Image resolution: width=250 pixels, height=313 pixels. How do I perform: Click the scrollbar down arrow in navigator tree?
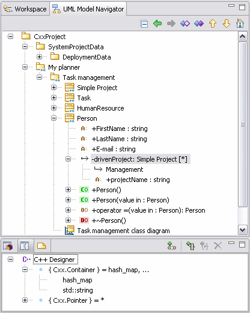tap(242, 229)
